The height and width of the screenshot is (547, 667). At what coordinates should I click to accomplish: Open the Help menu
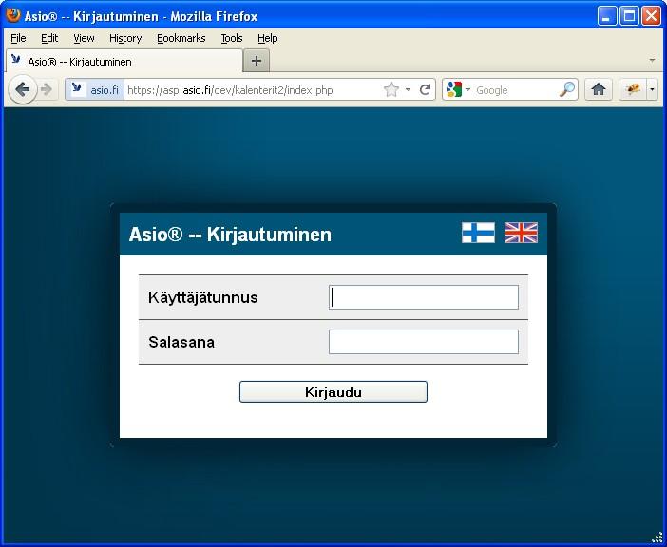[268, 38]
